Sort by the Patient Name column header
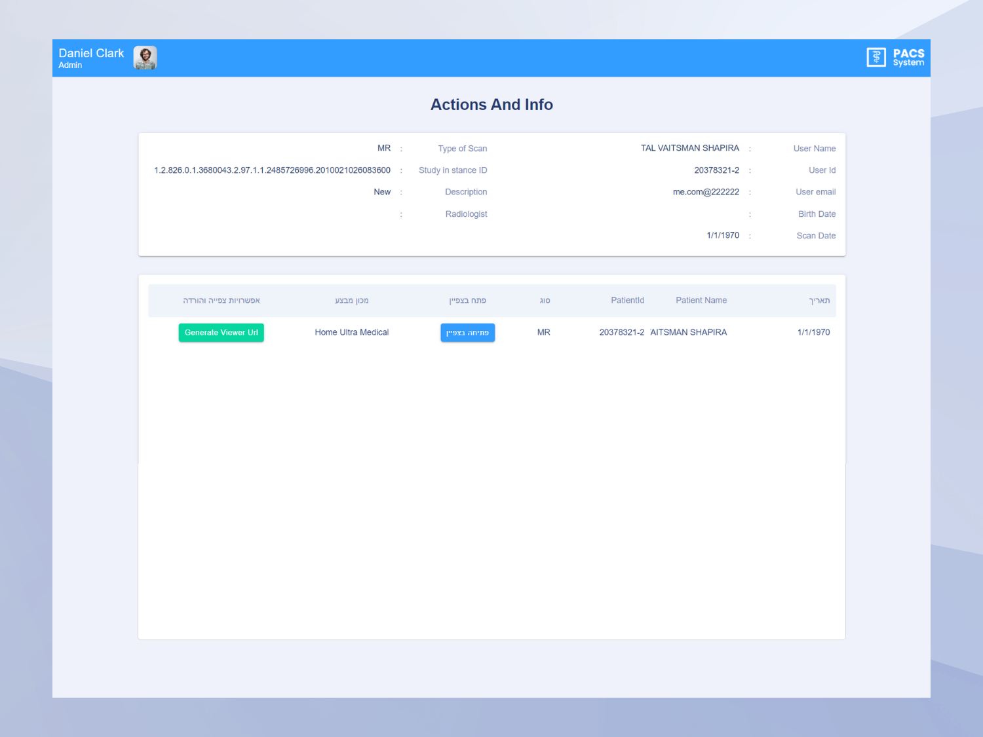 coord(701,301)
